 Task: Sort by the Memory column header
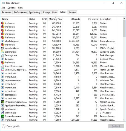55,19
